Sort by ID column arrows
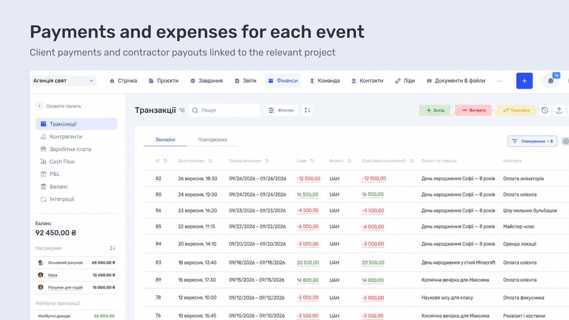 (165, 161)
